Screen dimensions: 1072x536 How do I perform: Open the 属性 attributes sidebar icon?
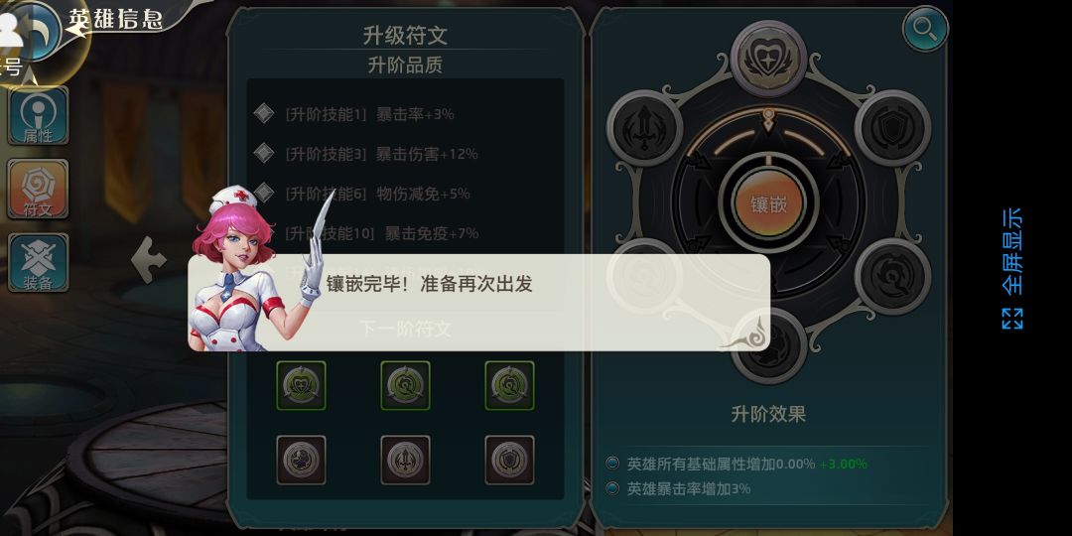38,115
